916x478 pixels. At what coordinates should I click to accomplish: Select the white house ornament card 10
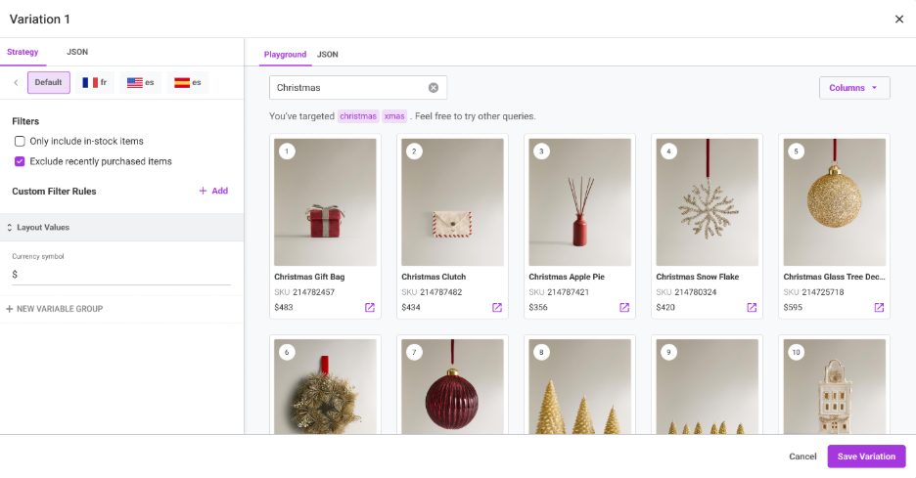point(835,386)
